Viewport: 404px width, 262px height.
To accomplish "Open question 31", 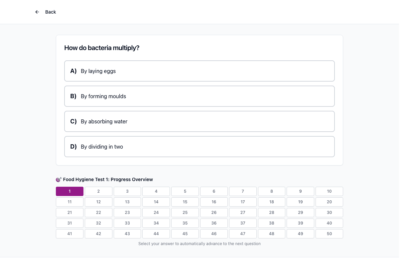I will [69, 223].
